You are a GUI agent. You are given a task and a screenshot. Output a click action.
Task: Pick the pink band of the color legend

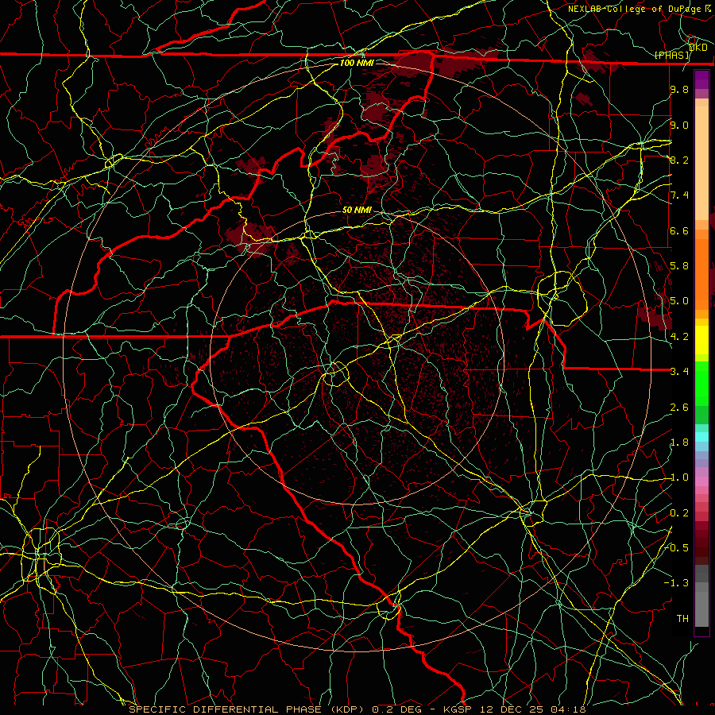click(701, 481)
